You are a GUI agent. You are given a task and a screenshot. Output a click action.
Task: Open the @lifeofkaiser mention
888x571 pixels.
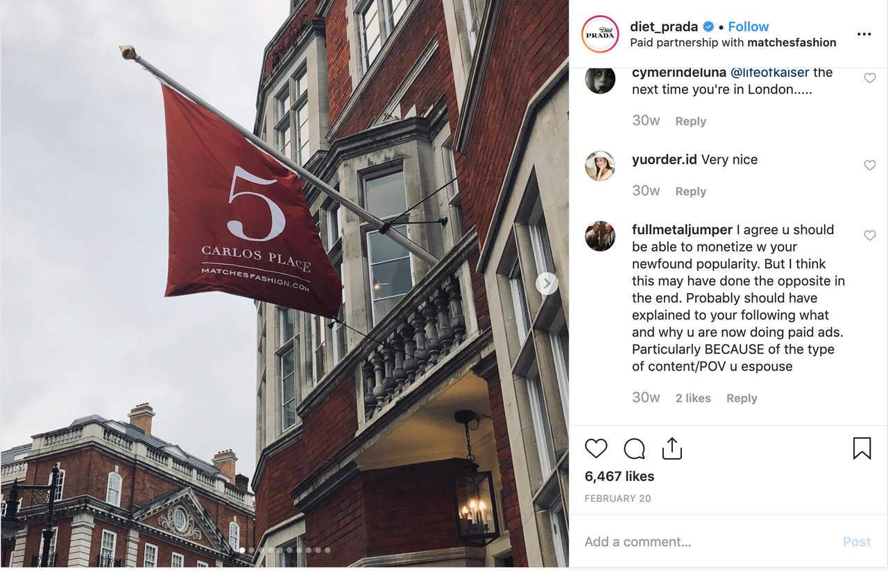pos(770,72)
